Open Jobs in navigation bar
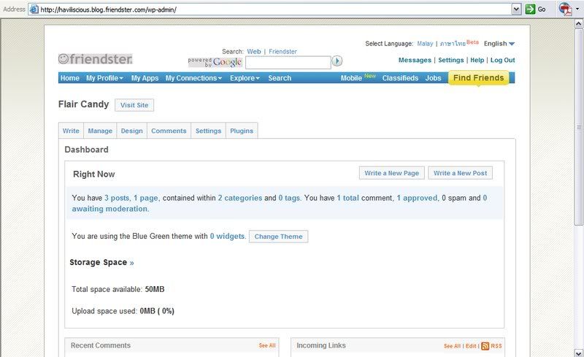This screenshot has width=584, height=357. click(x=433, y=78)
